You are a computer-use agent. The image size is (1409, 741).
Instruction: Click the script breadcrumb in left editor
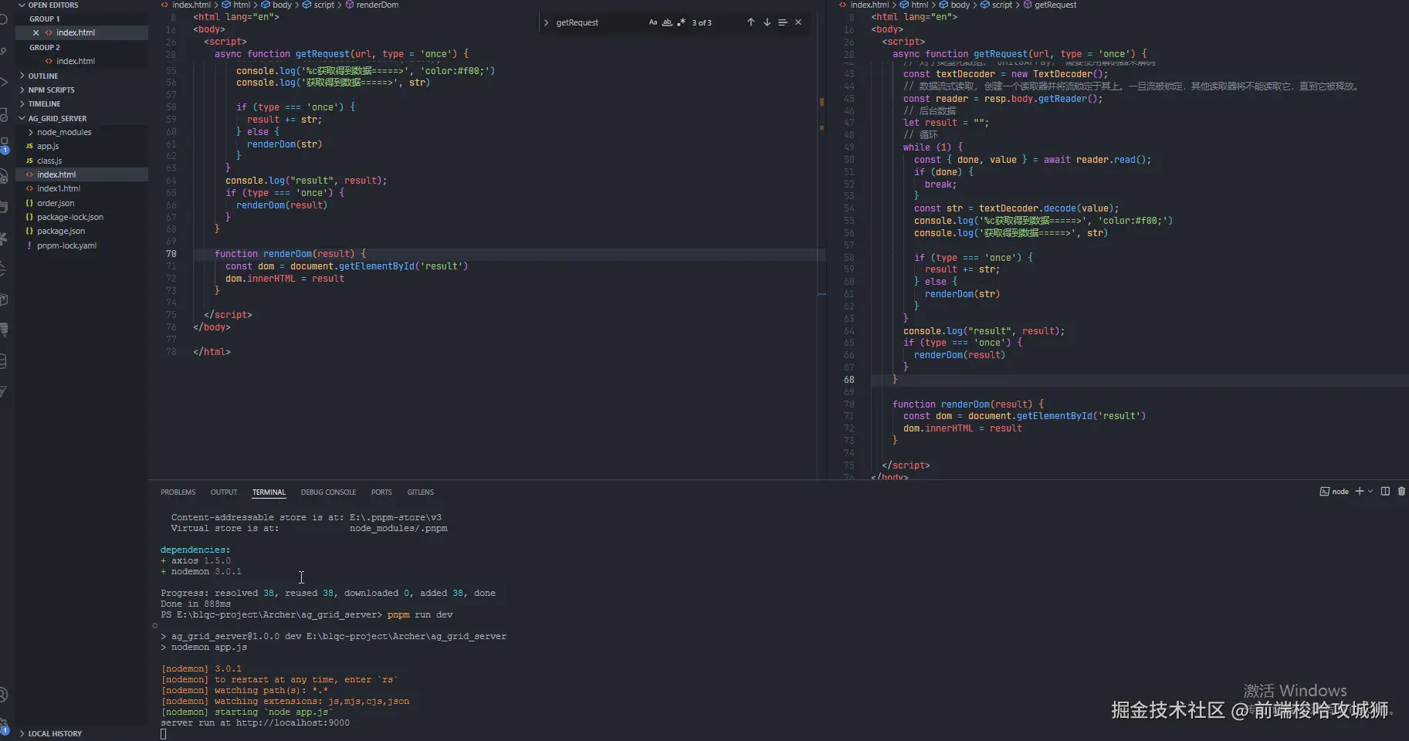click(318, 5)
